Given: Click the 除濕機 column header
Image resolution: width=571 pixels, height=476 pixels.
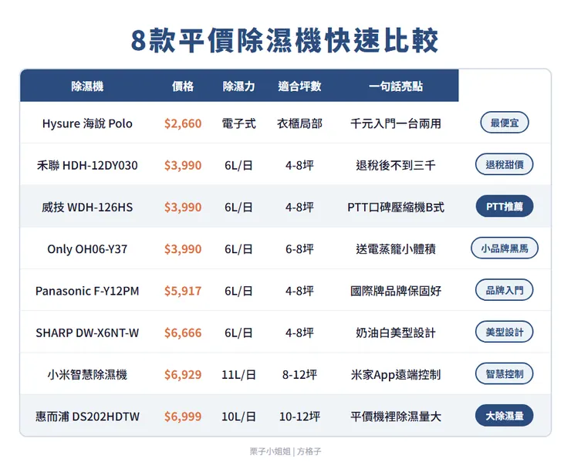Looking at the screenshot, I should click(x=87, y=86).
